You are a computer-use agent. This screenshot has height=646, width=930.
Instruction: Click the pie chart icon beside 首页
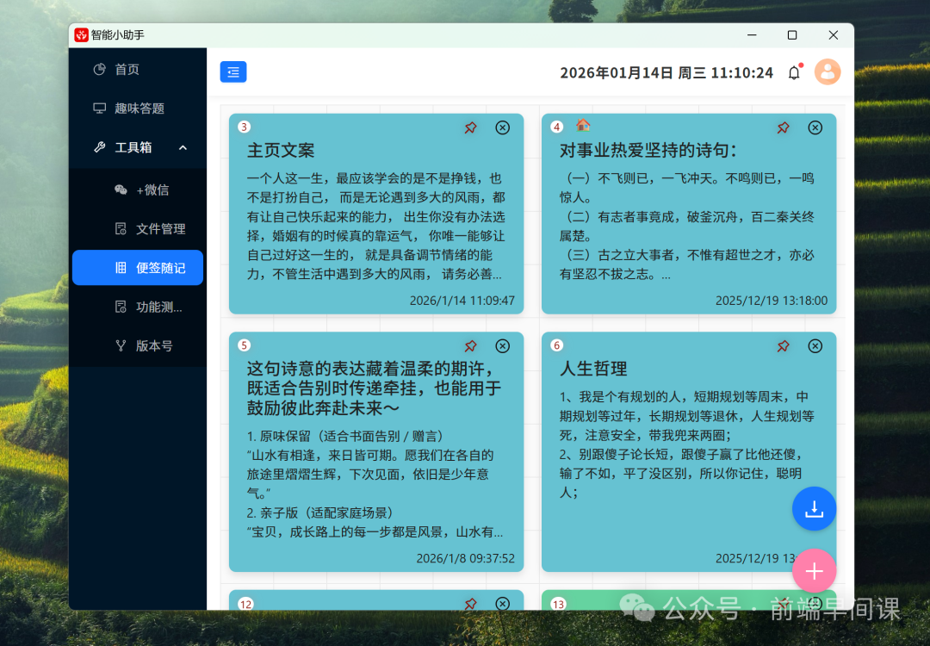tap(100, 70)
